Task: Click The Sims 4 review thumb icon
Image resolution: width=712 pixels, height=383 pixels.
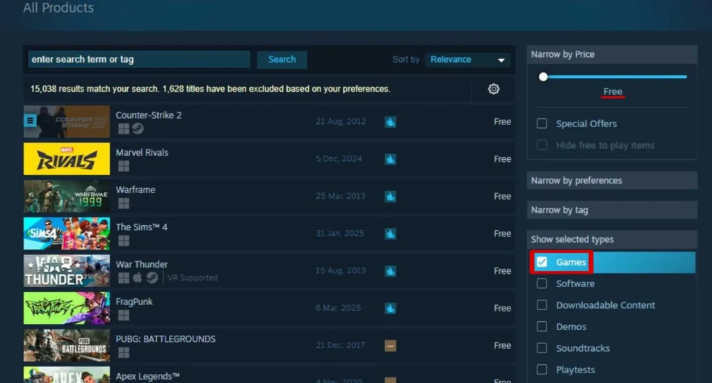Action: coord(391,234)
